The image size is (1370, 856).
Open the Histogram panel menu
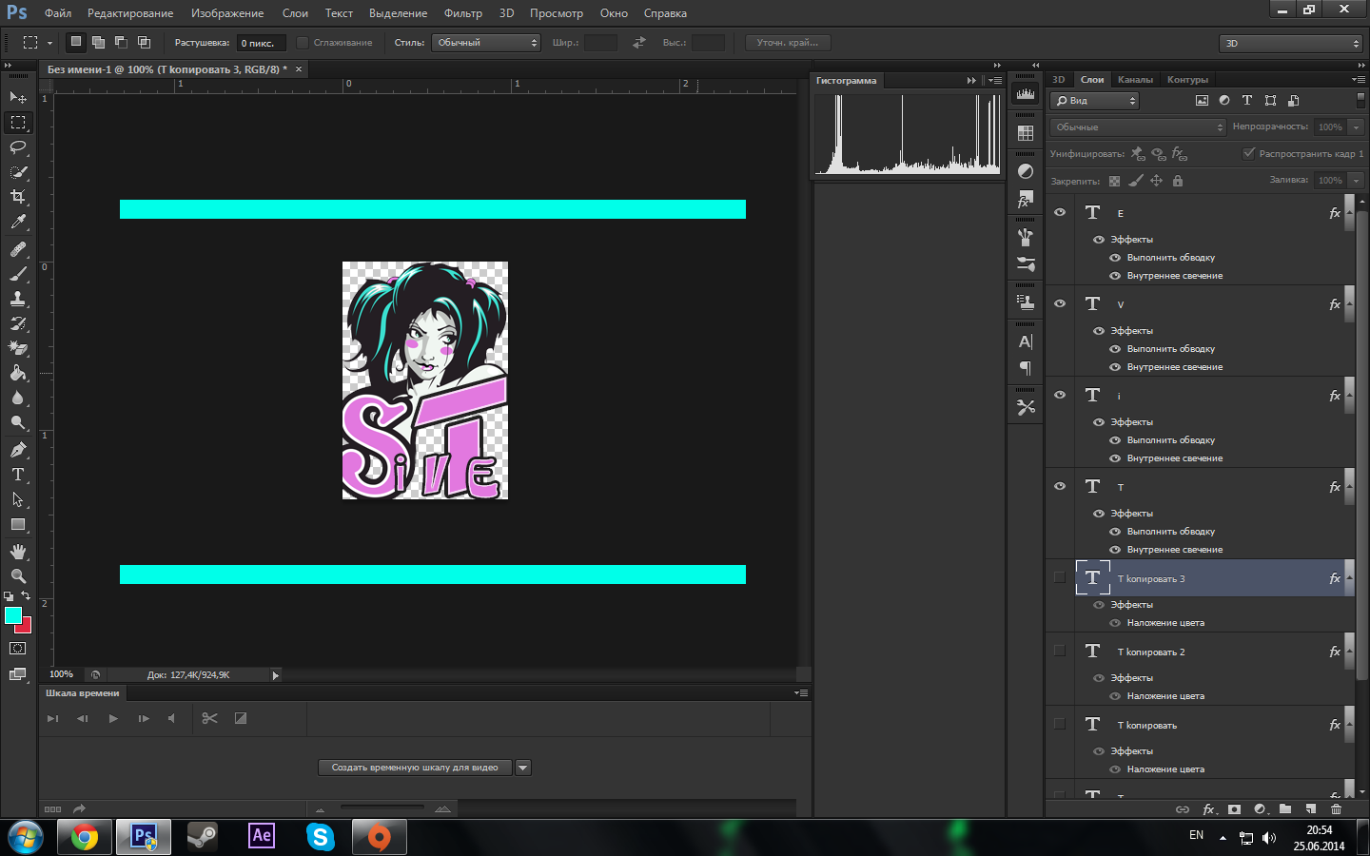(994, 81)
